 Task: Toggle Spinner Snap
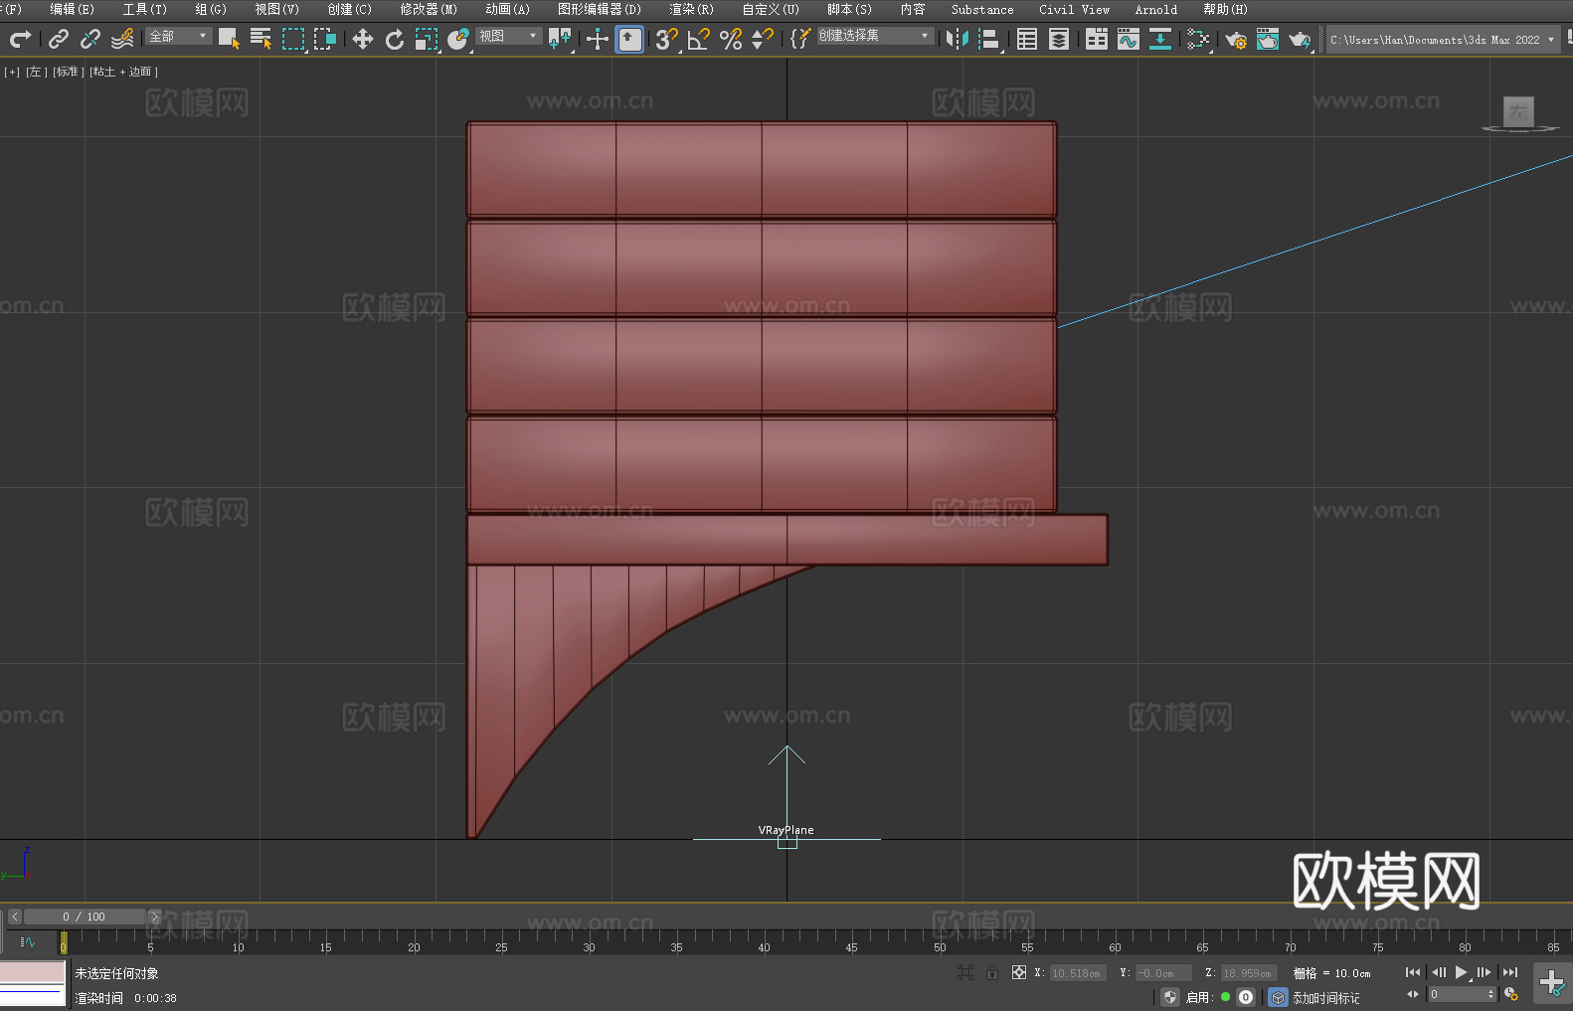(x=763, y=39)
